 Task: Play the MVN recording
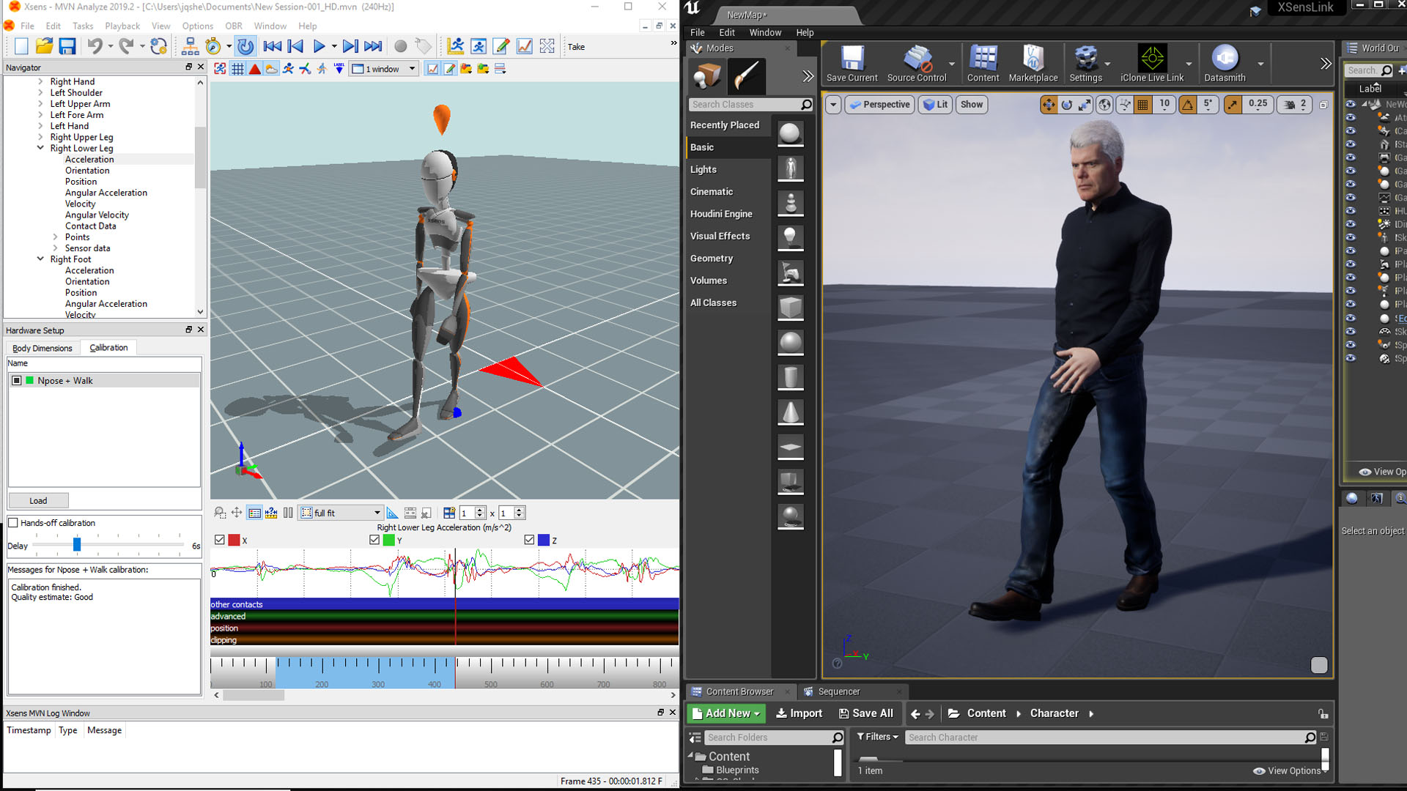pyautogui.click(x=319, y=47)
